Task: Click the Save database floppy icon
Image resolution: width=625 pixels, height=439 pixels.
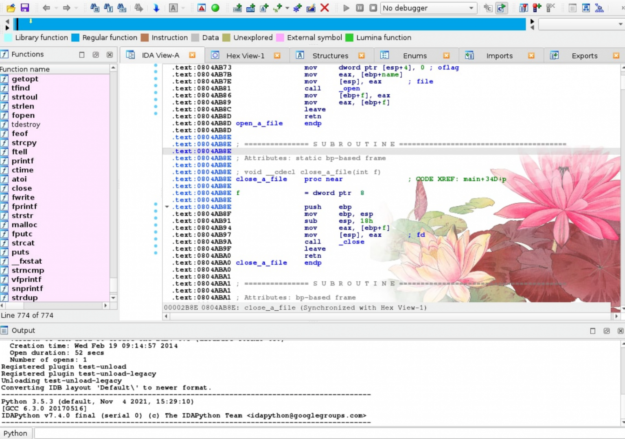Action: pyautogui.click(x=25, y=8)
